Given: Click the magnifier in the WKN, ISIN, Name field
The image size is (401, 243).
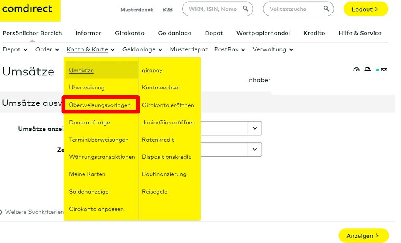Looking at the screenshot, I should [246, 8].
